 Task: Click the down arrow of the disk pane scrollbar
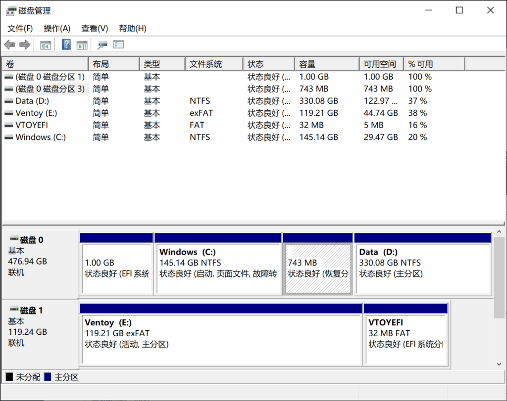click(500, 364)
